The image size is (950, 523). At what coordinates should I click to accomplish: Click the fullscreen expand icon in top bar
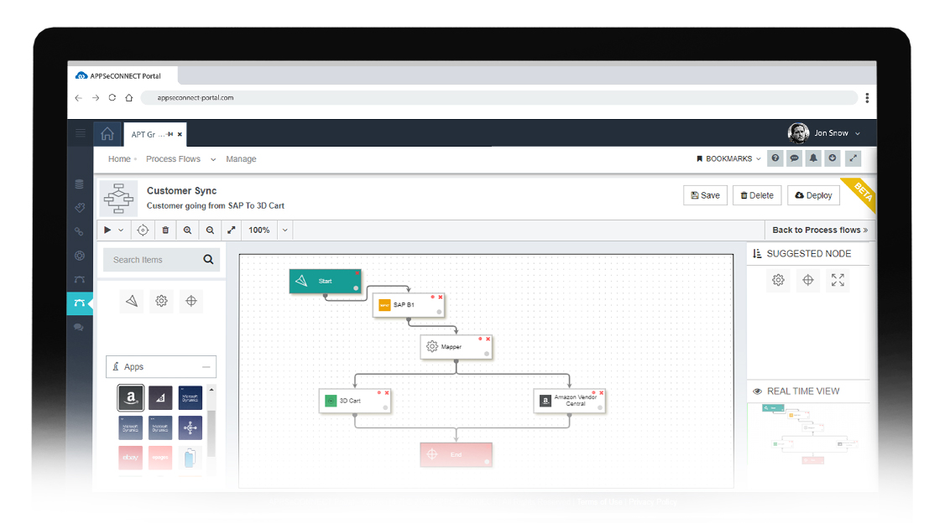click(x=853, y=158)
